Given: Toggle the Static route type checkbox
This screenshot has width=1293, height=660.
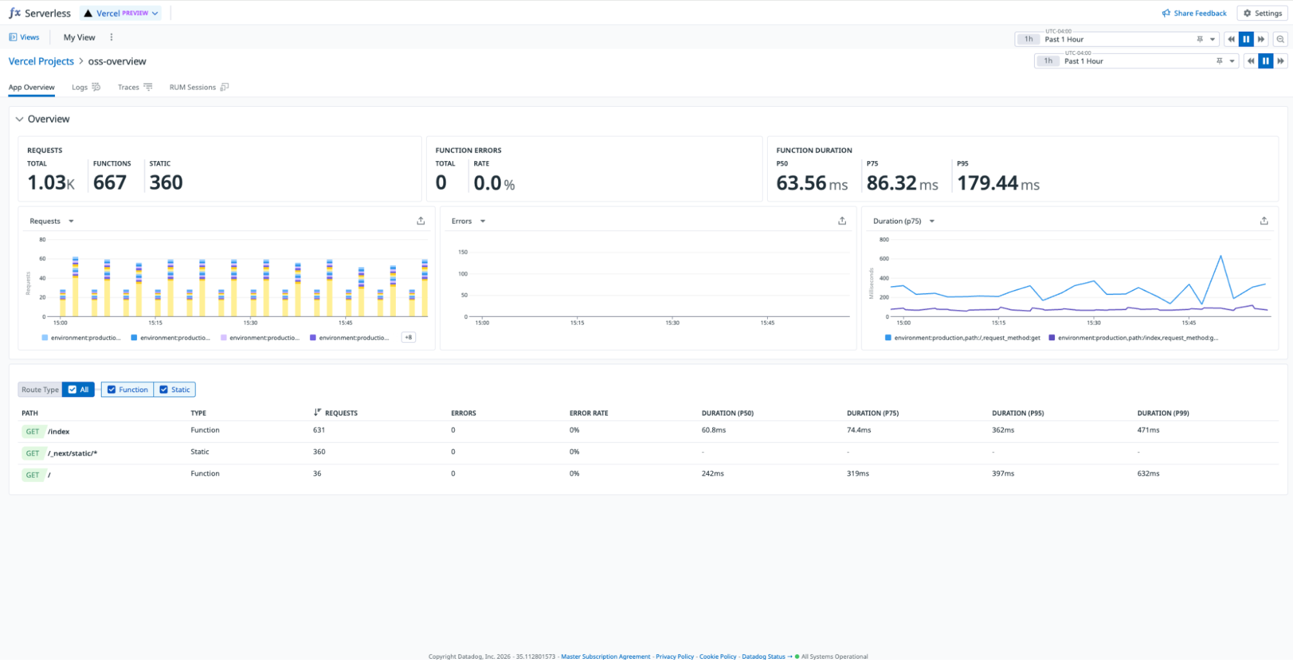Looking at the screenshot, I should click(164, 390).
